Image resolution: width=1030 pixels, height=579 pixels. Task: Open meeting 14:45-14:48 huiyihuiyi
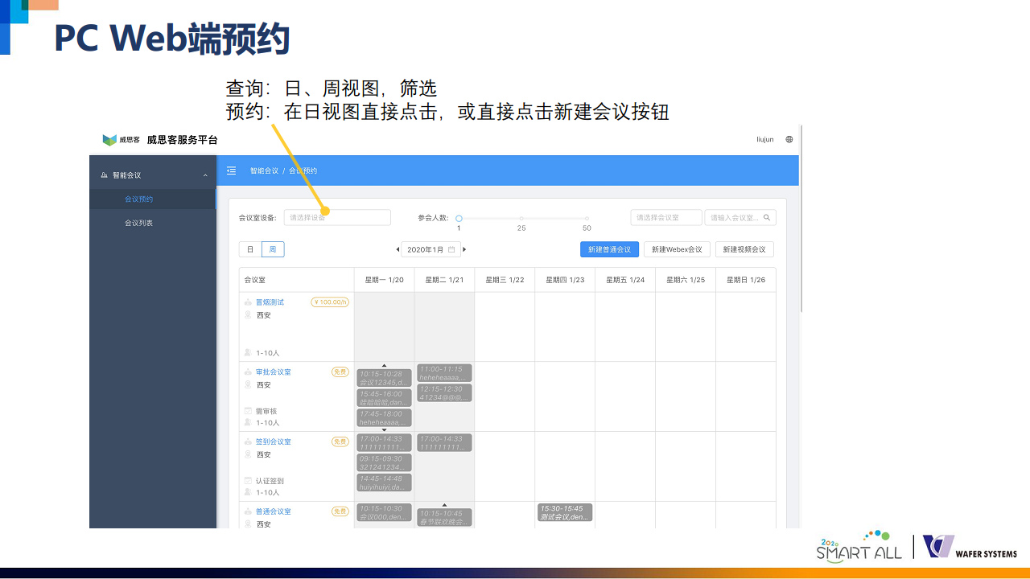click(384, 482)
